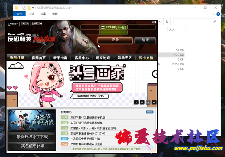Open the news item 文件内有详细教程可以查看
The height and width of the screenshot is (157, 225).
(x=86, y=144)
